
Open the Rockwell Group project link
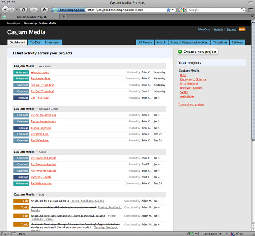[191, 88]
